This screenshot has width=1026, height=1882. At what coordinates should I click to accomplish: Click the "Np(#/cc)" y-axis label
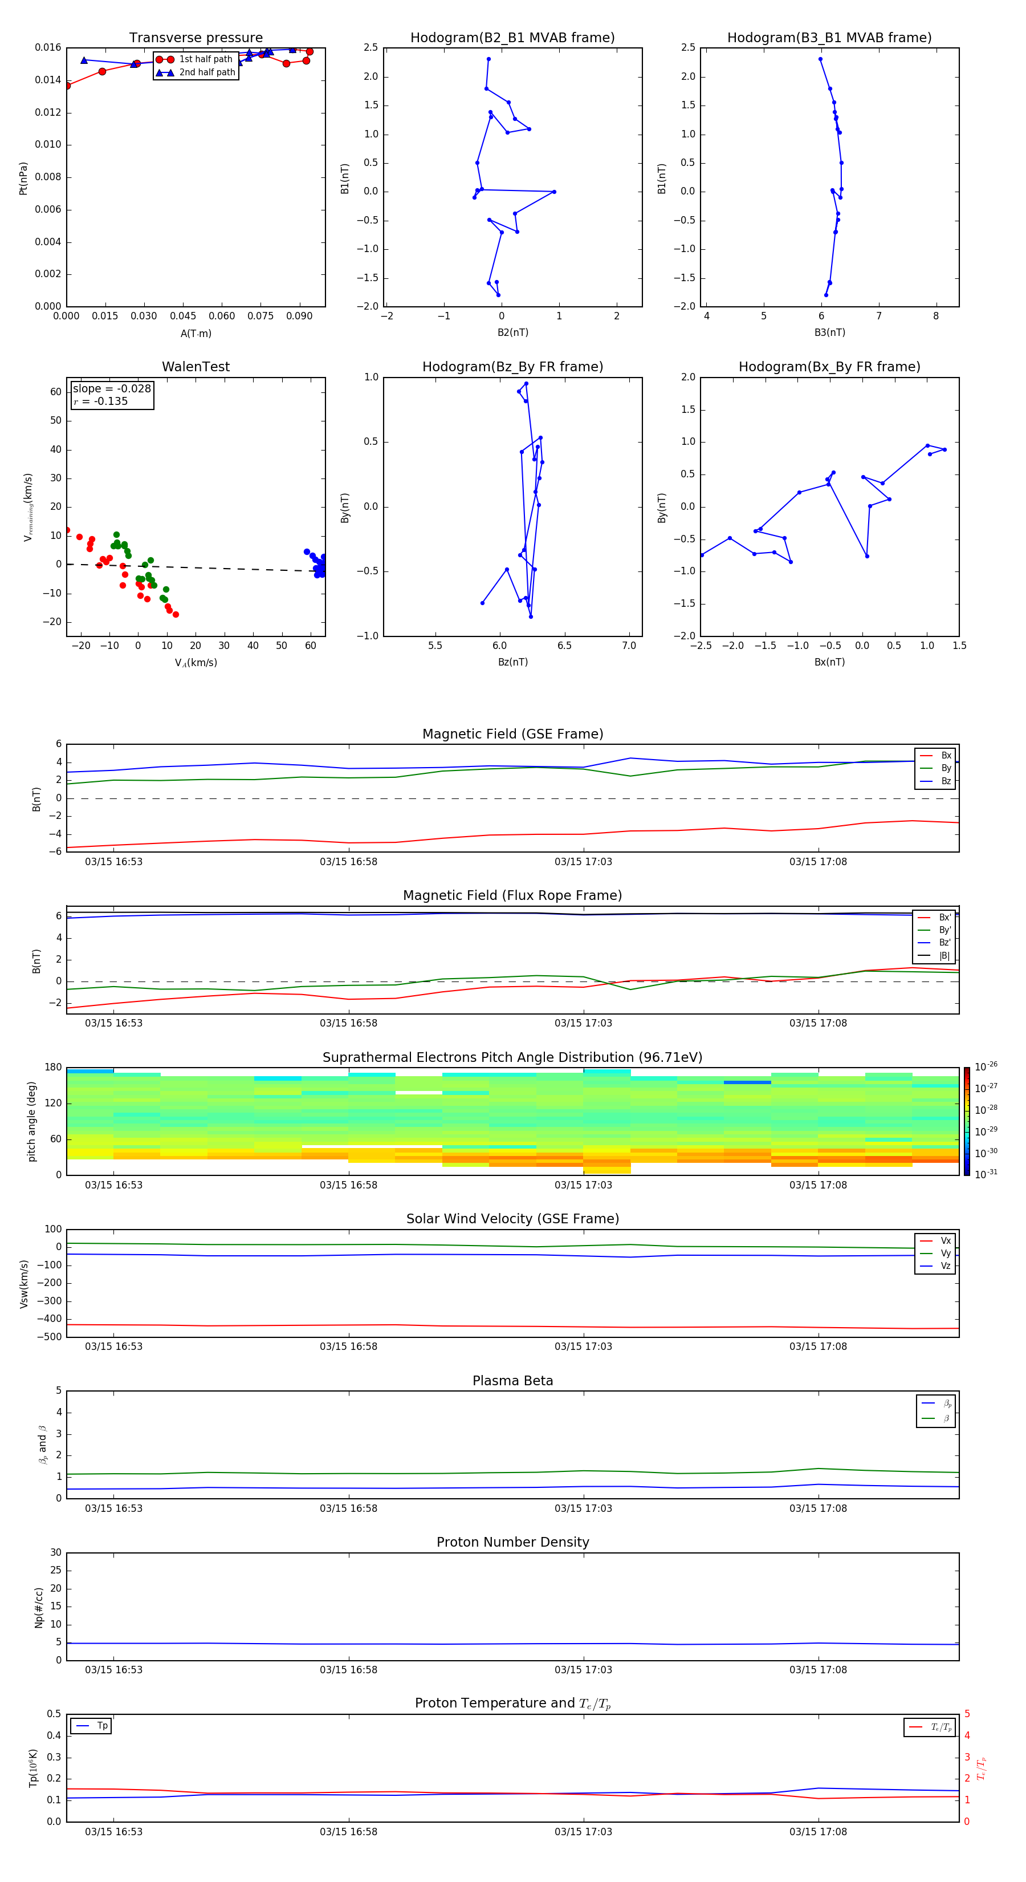coord(39,1607)
